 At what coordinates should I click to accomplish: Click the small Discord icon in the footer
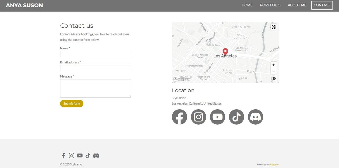tap(96, 155)
